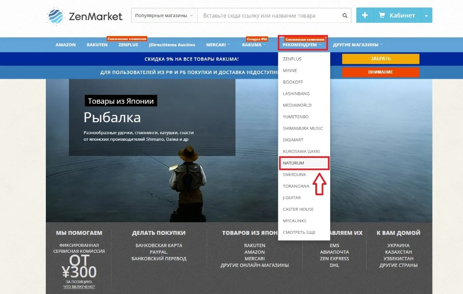Select DIGIMART in the dropdown list

pos(304,140)
